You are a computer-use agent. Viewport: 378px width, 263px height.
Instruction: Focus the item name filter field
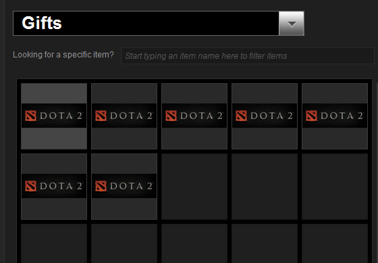(x=248, y=56)
